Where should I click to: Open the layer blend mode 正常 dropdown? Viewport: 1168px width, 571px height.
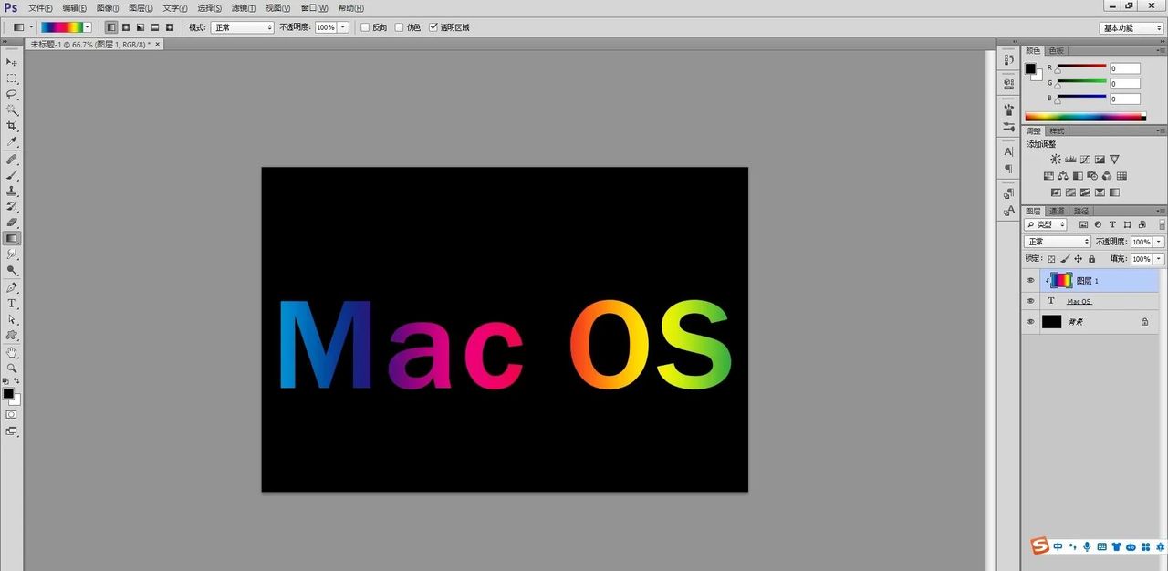coord(1058,242)
